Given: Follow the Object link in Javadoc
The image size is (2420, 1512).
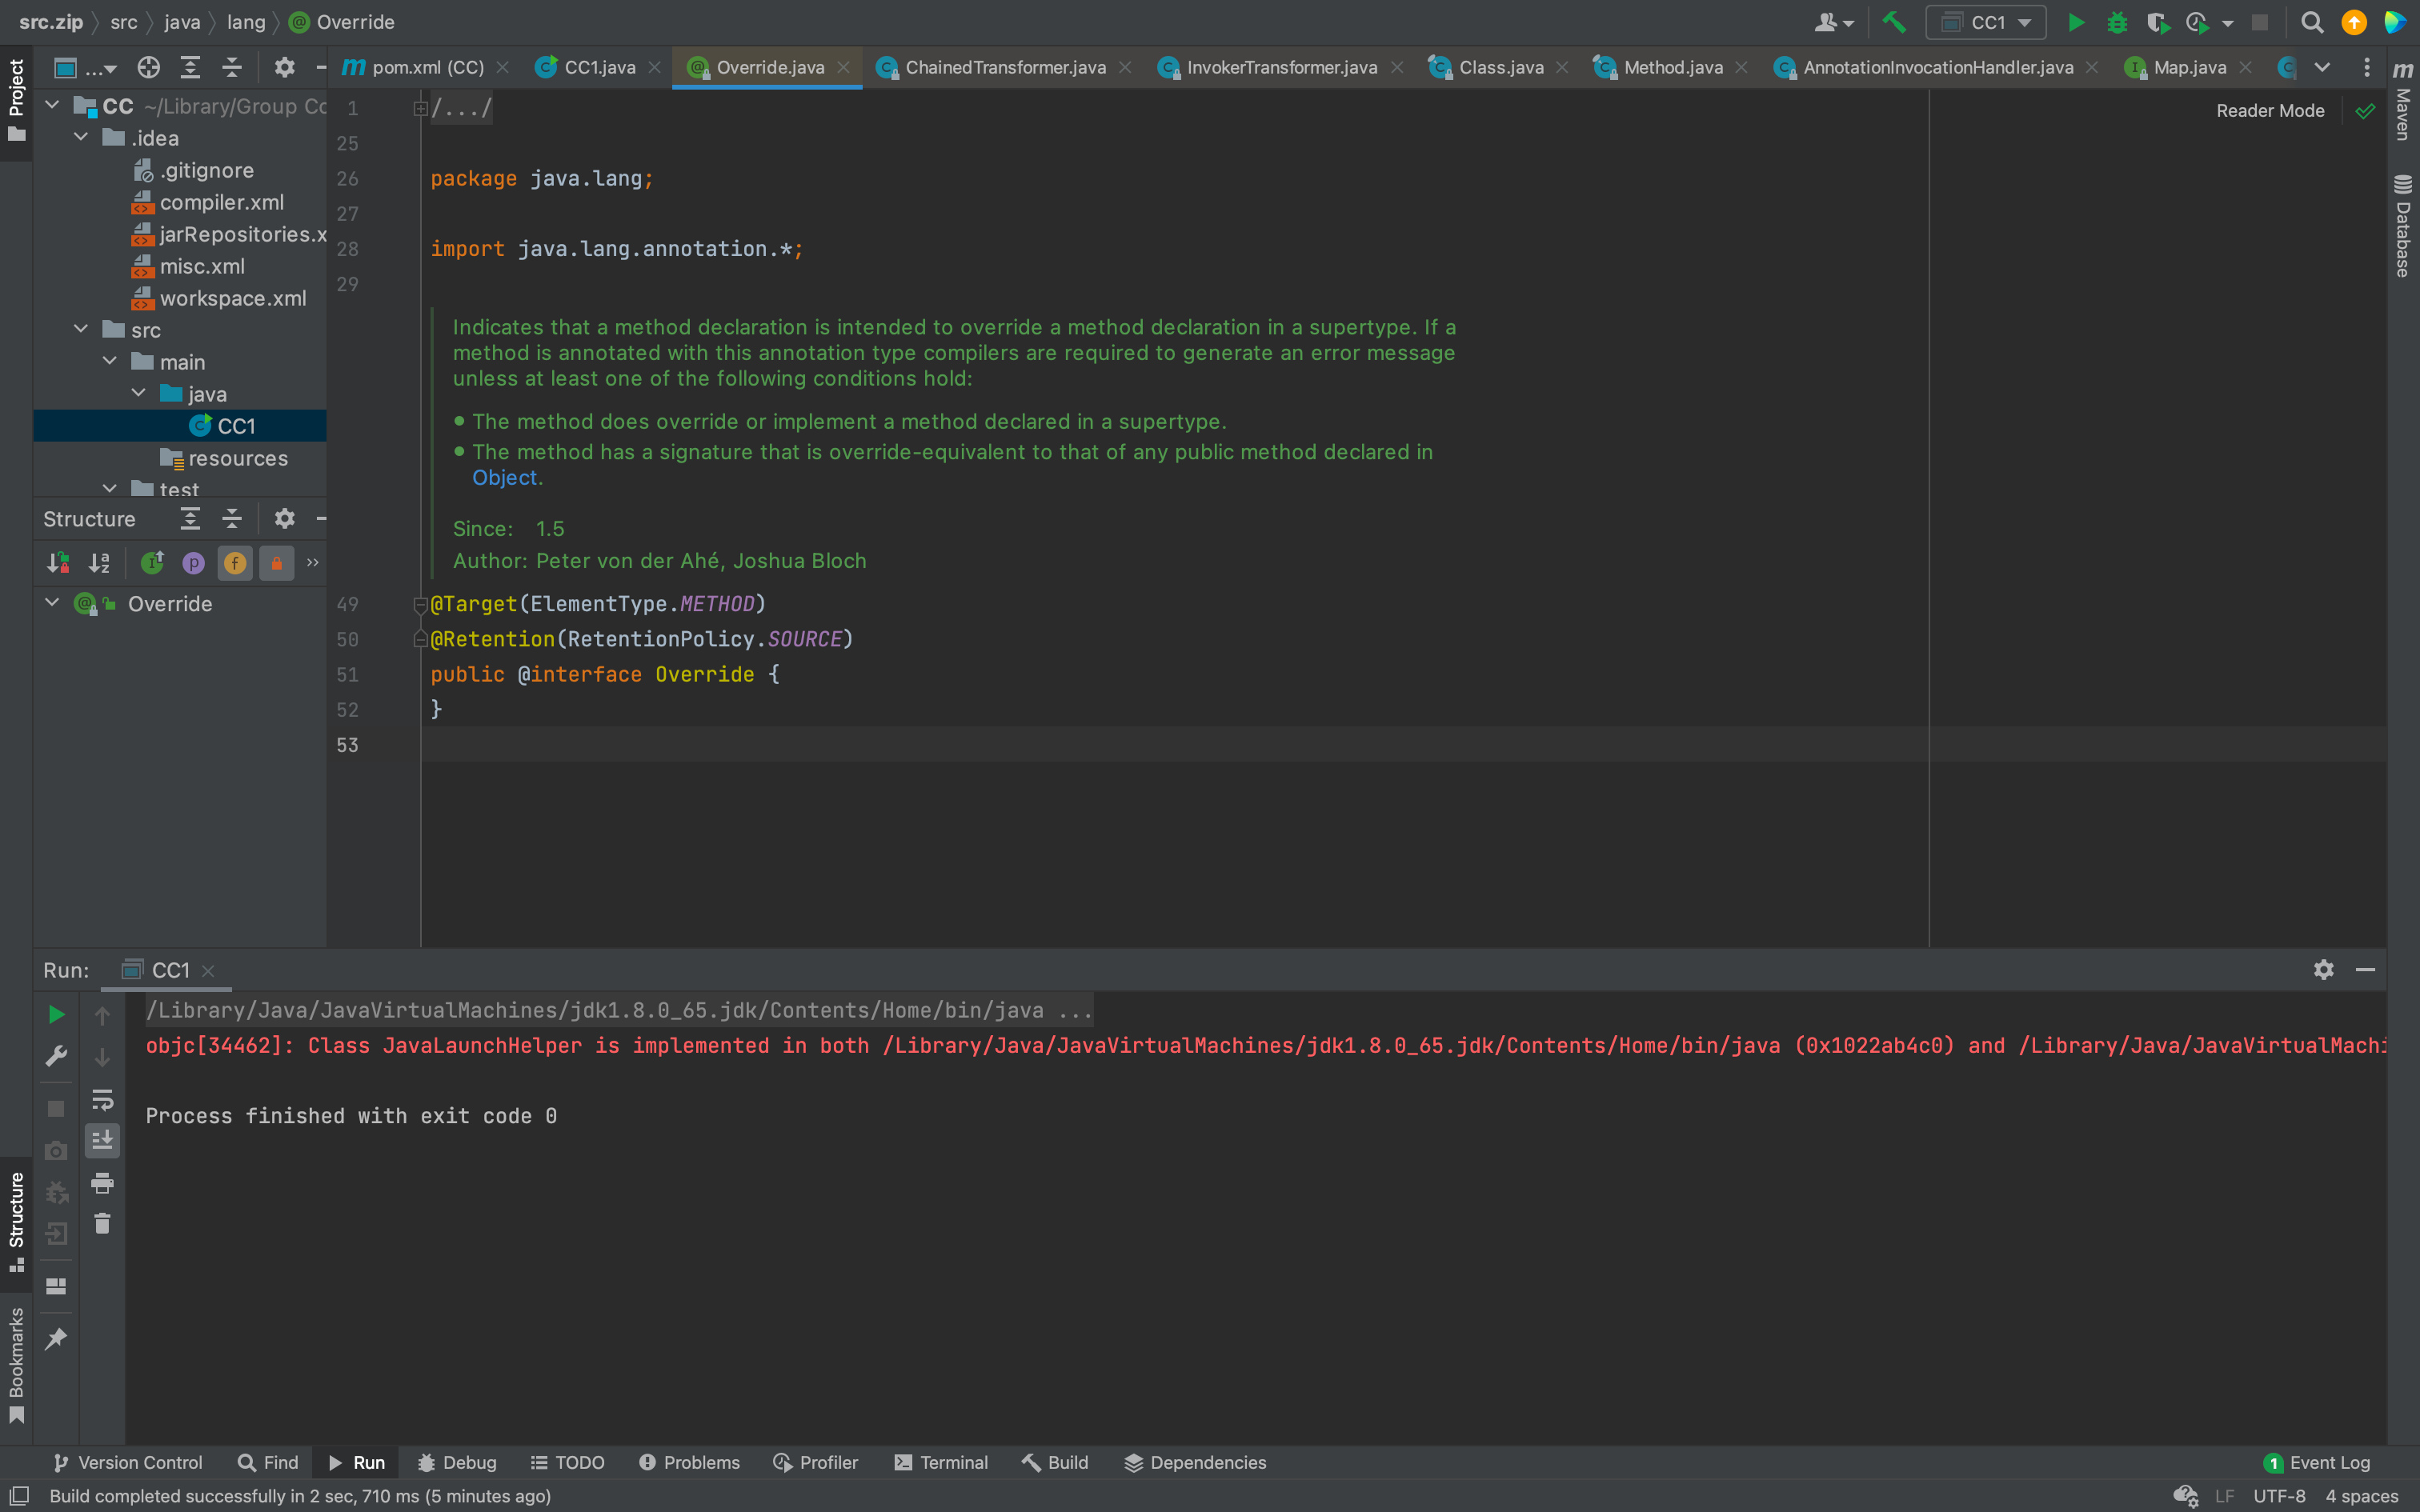Looking at the screenshot, I should (x=504, y=477).
